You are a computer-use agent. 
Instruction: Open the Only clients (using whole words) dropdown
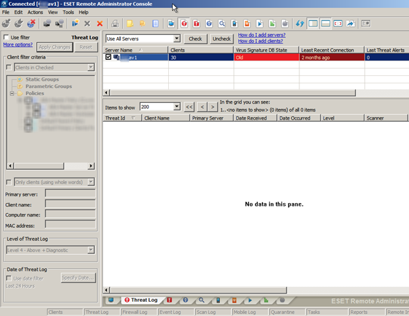pyautogui.click(x=91, y=182)
